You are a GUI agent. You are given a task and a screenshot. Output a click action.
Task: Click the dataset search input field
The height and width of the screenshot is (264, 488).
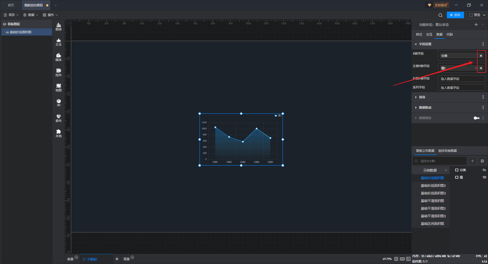click(x=440, y=161)
